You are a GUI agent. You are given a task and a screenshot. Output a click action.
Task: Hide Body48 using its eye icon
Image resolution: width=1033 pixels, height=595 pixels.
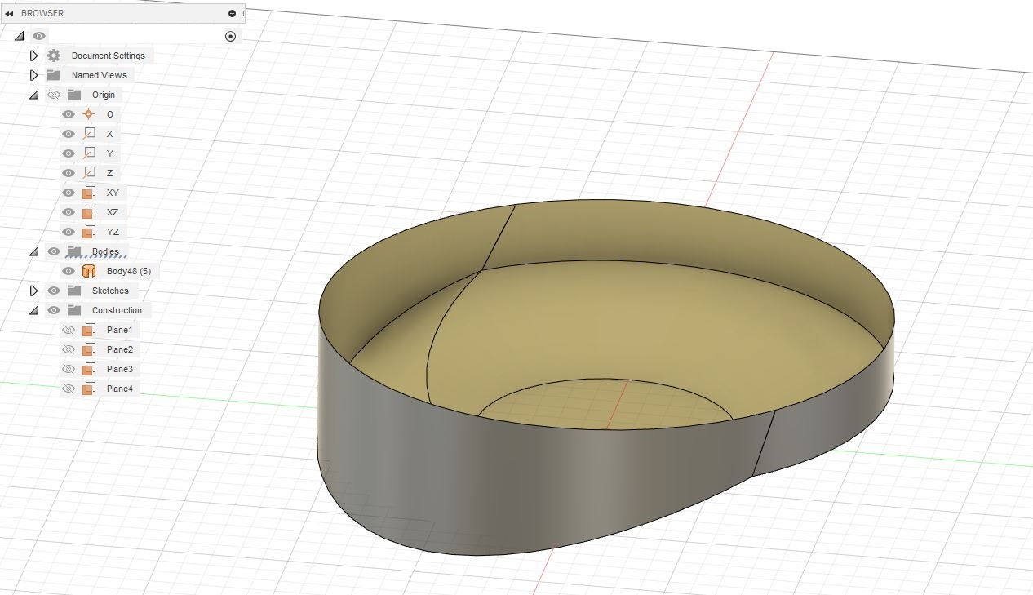coord(69,271)
